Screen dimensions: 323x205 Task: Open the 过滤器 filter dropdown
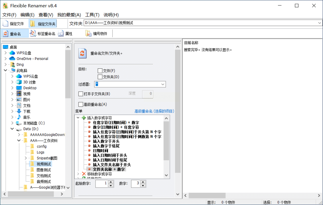[163, 84]
